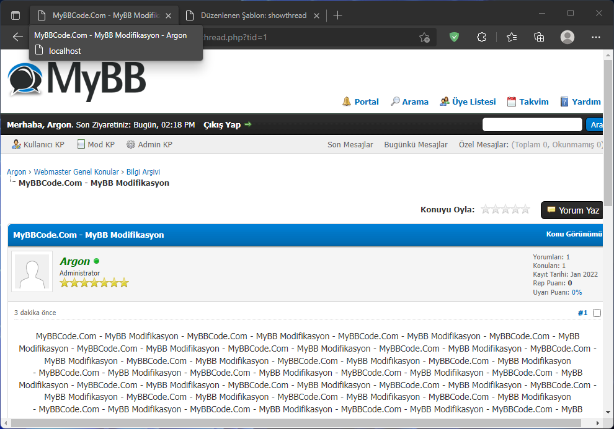Viewport: 614px width, 429px height.
Task: Close the Düzenlenen Şablon: showthread tab
Action: pos(317,15)
